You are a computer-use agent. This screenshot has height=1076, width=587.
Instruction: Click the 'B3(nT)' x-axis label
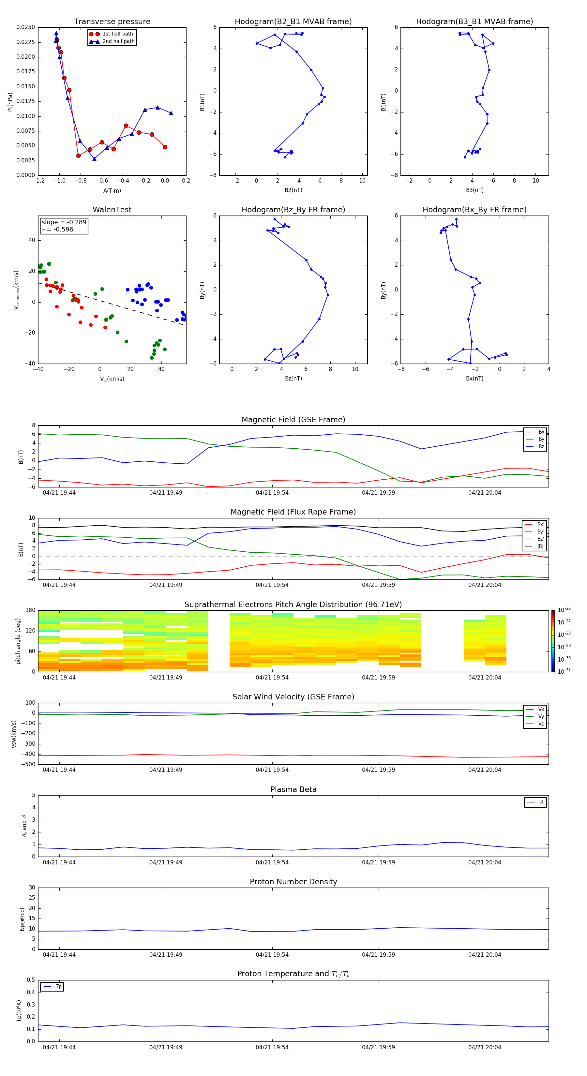tap(474, 190)
